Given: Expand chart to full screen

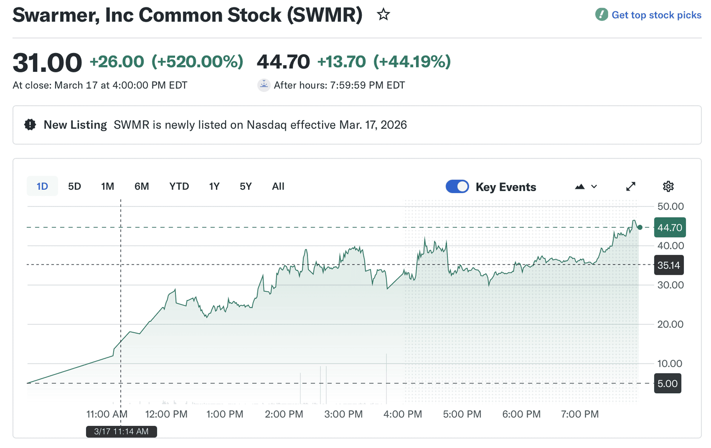Looking at the screenshot, I should [x=631, y=186].
